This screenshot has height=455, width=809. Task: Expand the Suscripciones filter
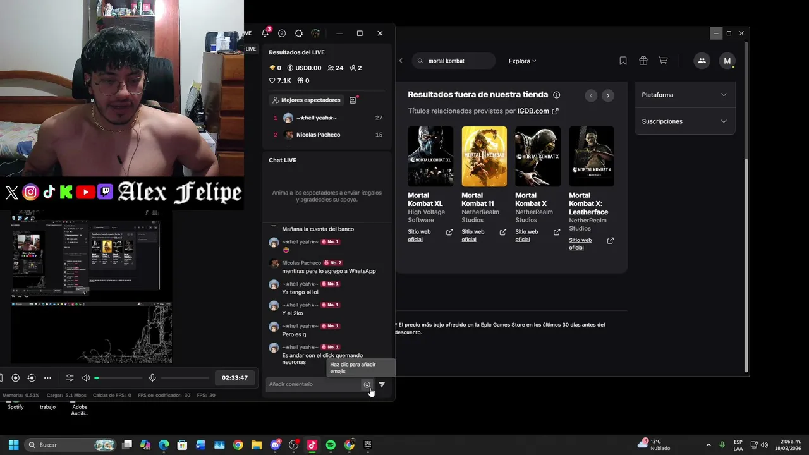coord(684,121)
